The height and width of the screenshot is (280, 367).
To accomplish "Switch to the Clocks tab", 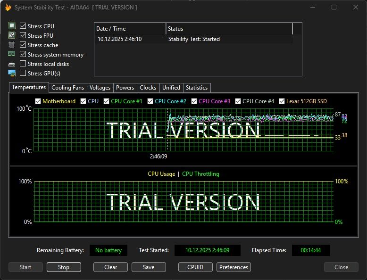I will point(148,88).
